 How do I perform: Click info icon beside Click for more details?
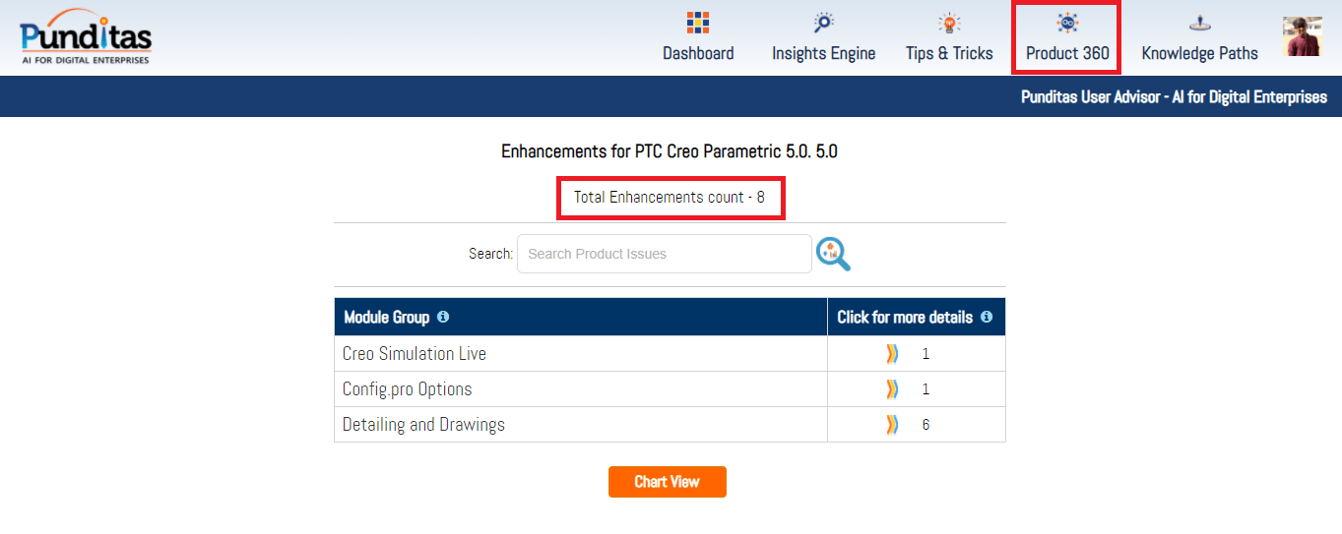pyautogui.click(x=987, y=317)
